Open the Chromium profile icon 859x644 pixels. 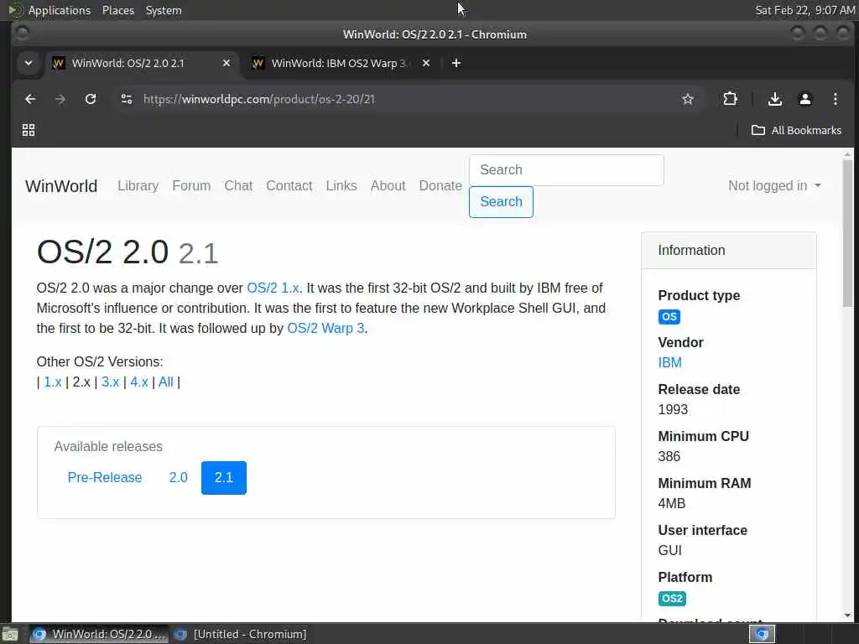point(804,99)
